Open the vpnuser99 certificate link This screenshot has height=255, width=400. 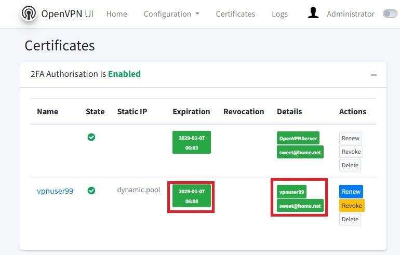click(55, 191)
